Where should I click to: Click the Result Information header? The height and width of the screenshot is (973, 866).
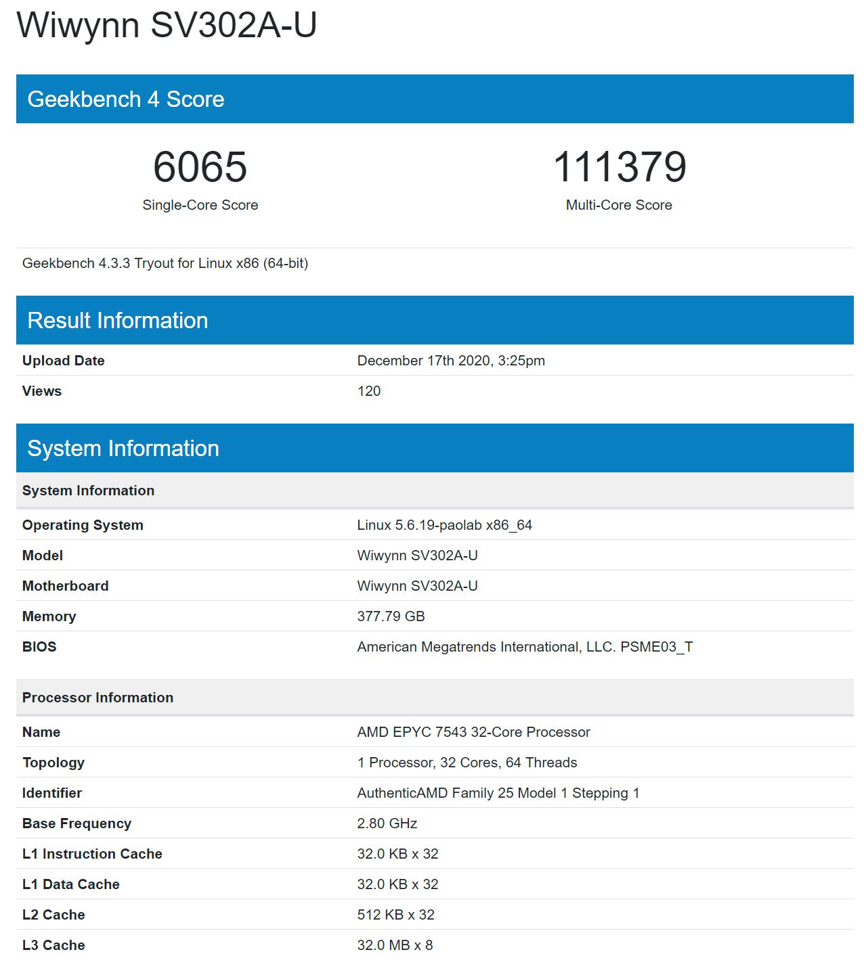(x=435, y=320)
